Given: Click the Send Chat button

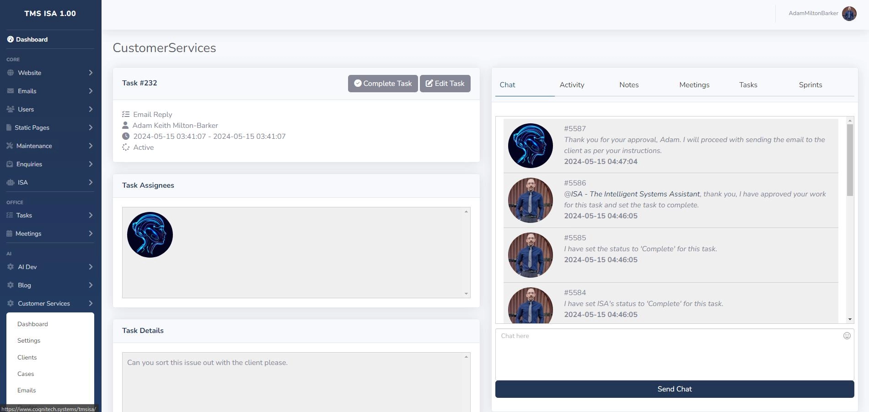Looking at the screenshot, I should 675,389.
